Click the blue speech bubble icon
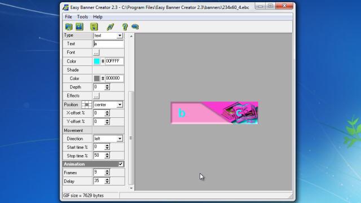 click(x=135, y=27)
